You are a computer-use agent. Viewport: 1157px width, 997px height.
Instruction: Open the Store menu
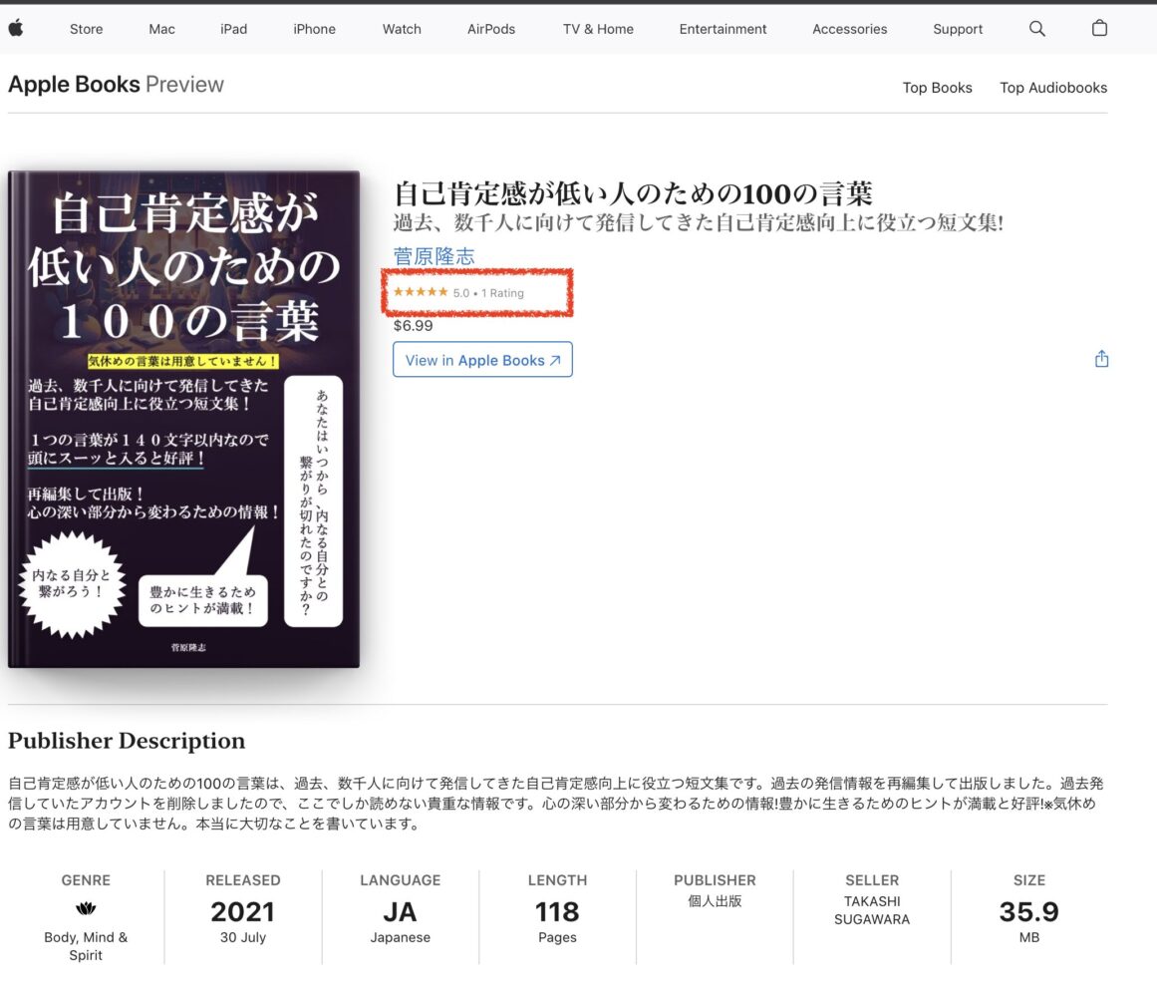(87, 29)
